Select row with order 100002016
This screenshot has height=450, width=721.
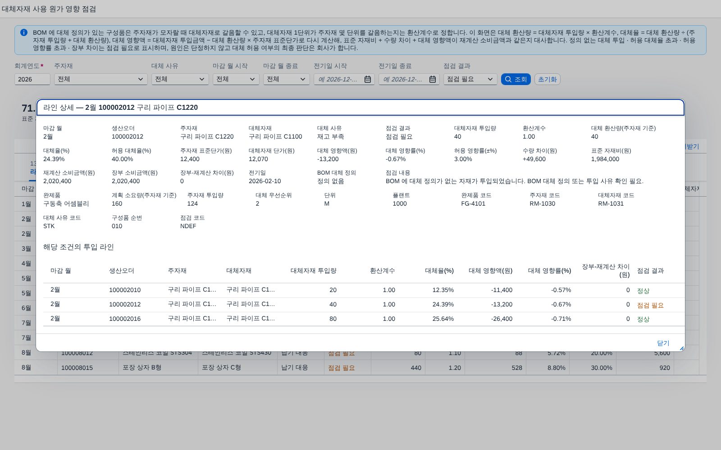[x=364, y=319]
